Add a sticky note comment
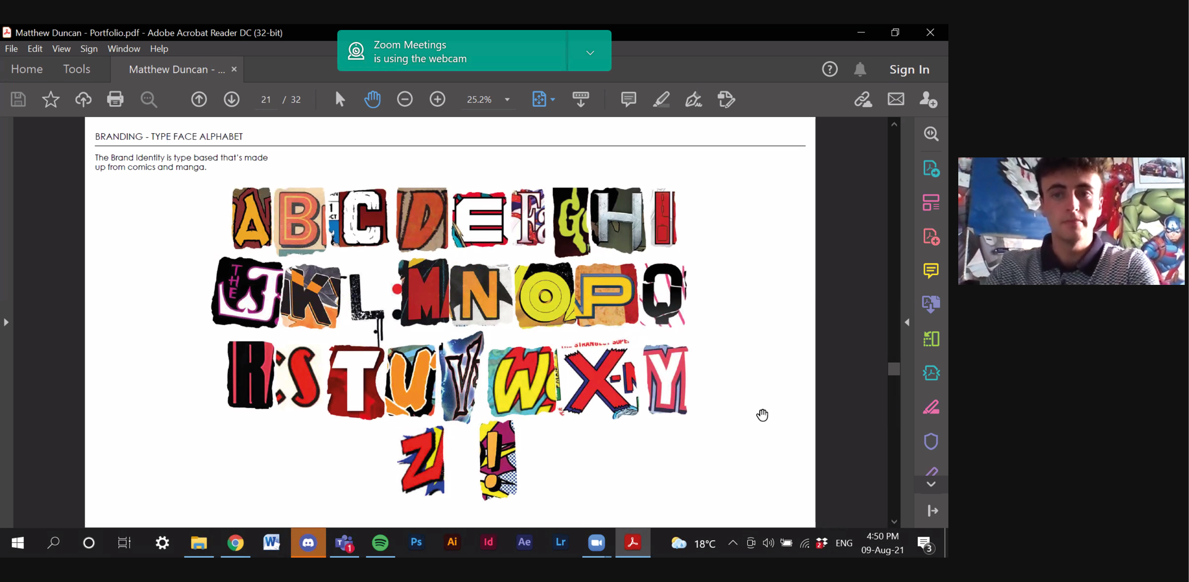Image resolution: width=1189 pixels, height=582 pixels. coord(628,99)
